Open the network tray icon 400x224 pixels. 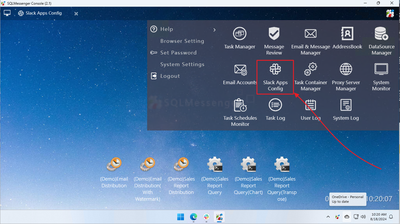coord(356,217)
